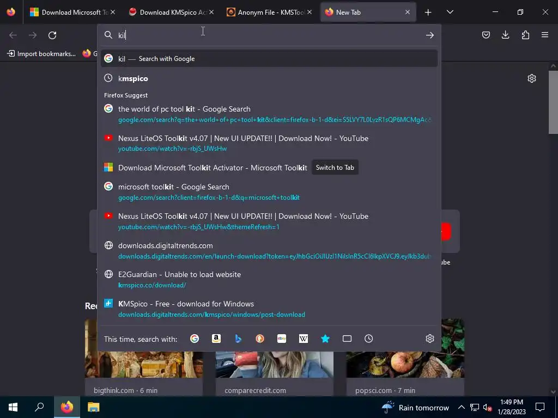Screen dimensions: 558x418
Task: Click Firefox icon in taskbar
Action: (67, 407)
